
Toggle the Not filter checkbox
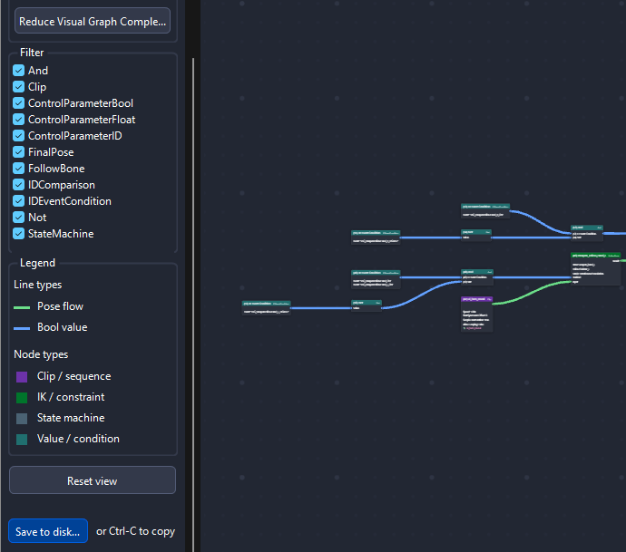18,218
